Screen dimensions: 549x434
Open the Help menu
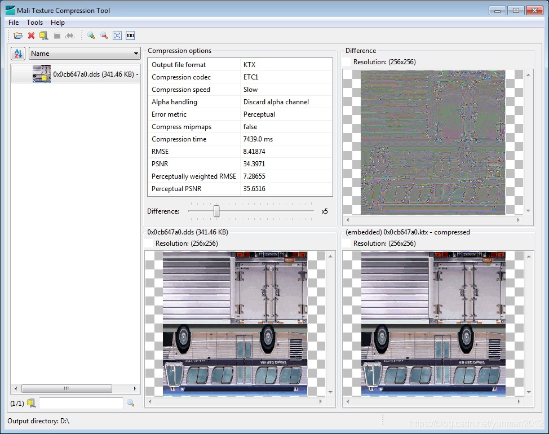(57, 23)
